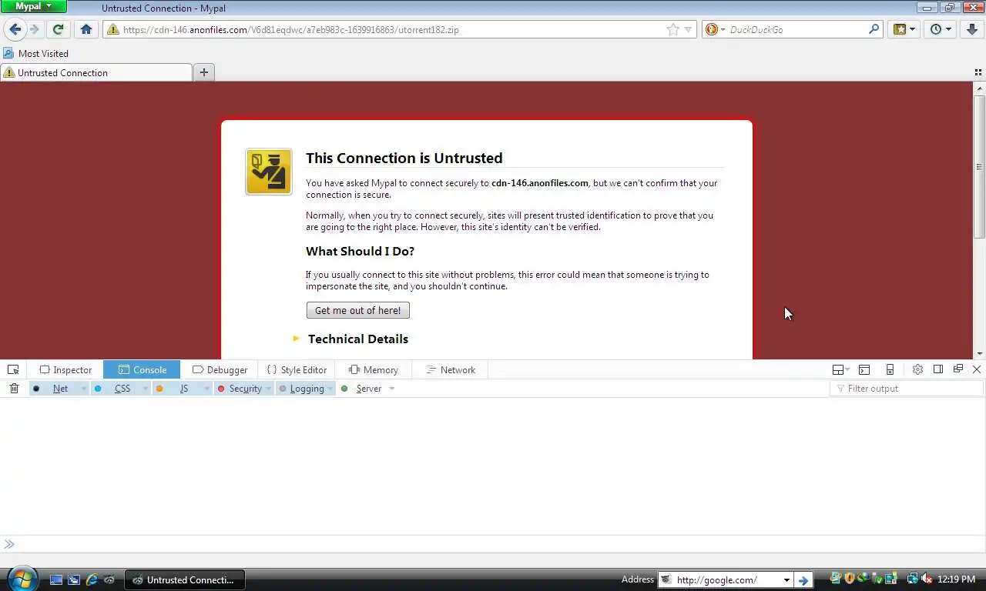Screen dimensions: 986x591
Task: Open the Windows Start orb
Action: tap(21, 578)
